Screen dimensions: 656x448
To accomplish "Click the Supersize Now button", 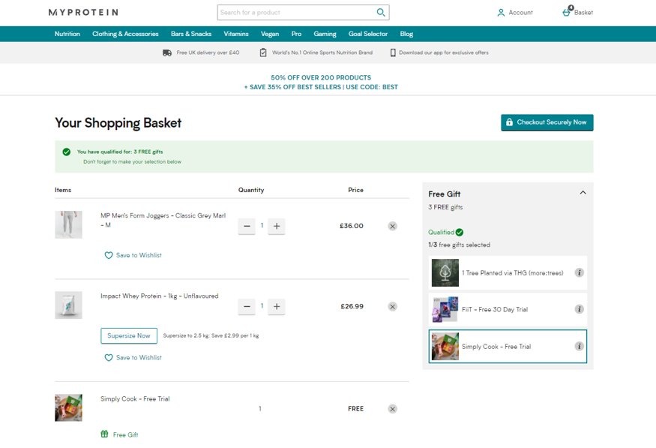I will (129, 335).
